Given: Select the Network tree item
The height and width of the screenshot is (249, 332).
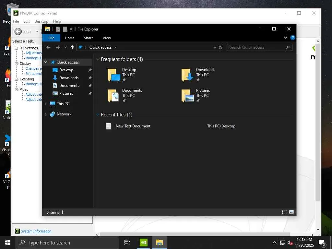Looking at the screenshot, I should coord(64,114).
